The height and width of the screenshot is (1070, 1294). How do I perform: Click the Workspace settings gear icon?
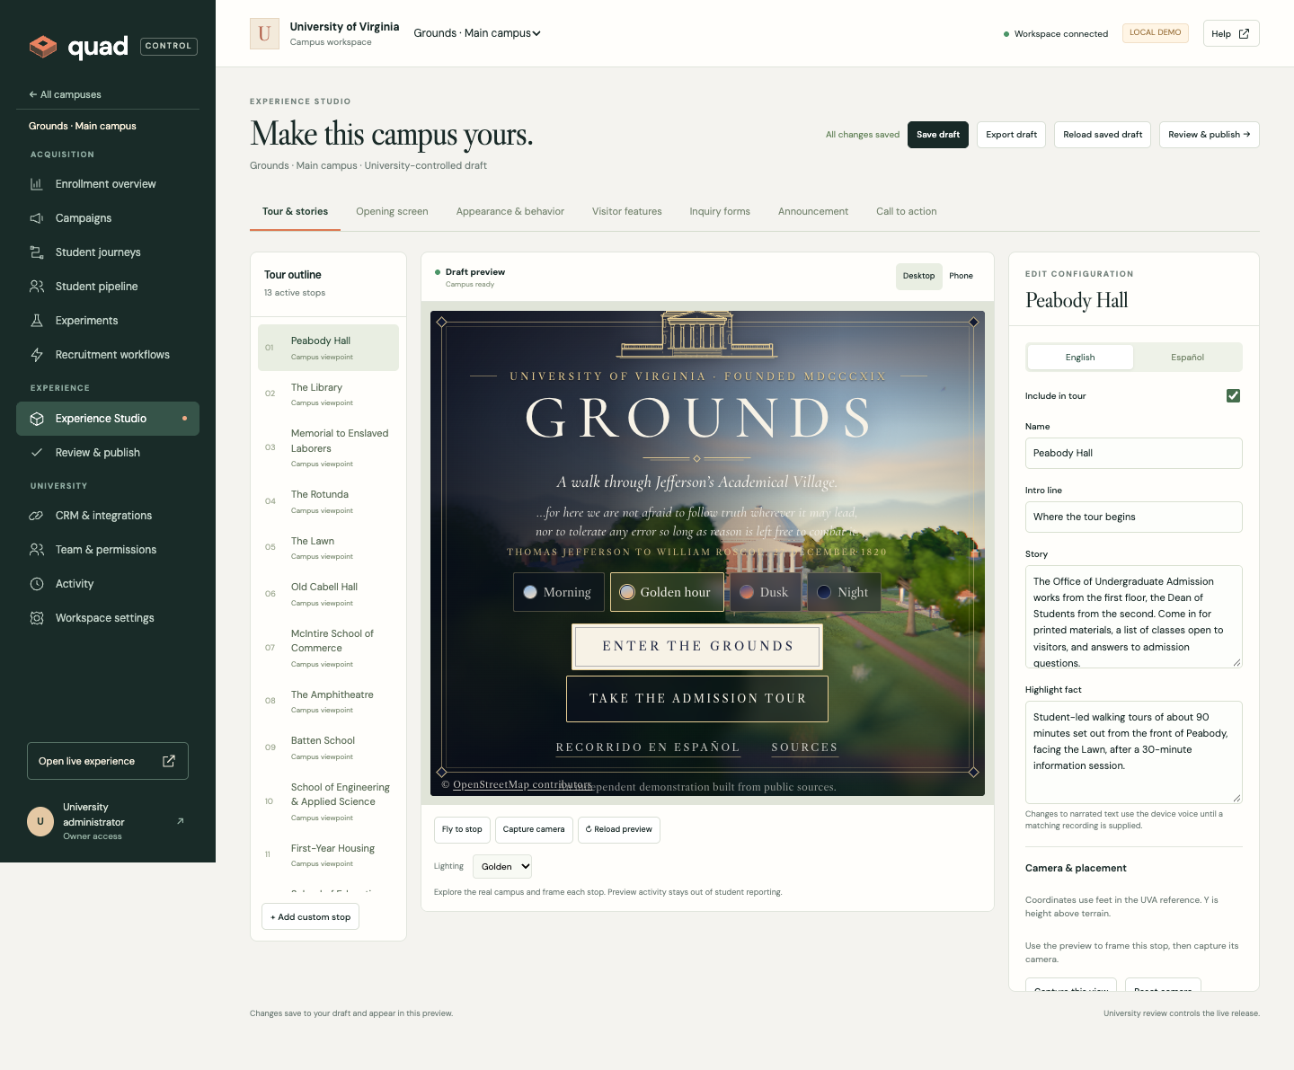point(37,618)
